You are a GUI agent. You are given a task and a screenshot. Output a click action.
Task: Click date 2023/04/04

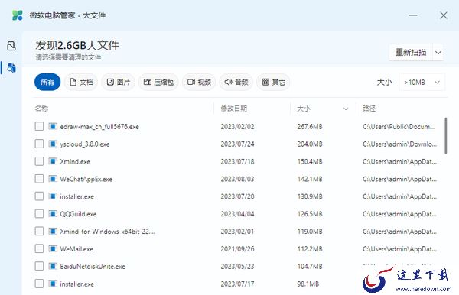tap(237, 214)
